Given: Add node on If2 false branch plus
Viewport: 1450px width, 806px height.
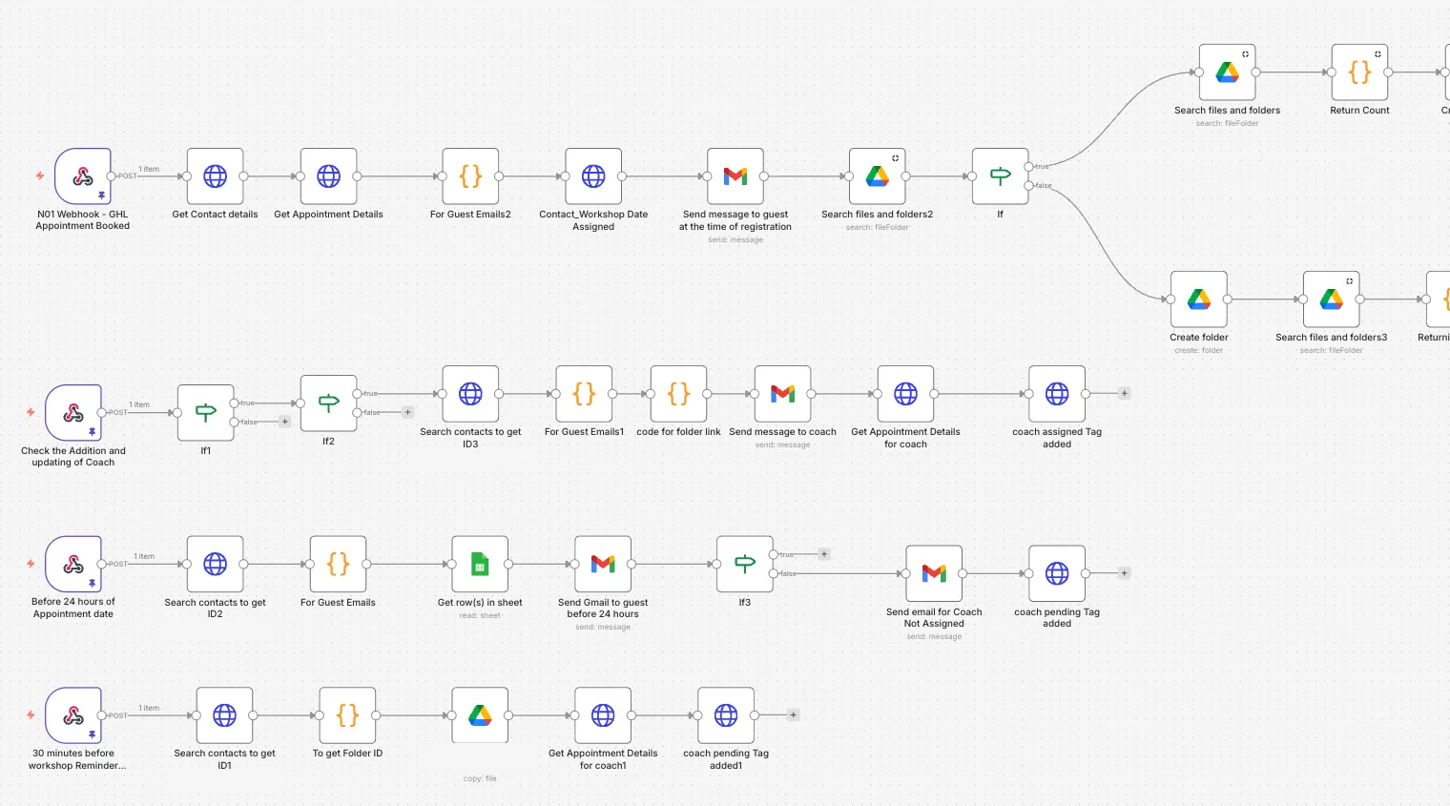Looking at the screenshot, I should (407, 412).
